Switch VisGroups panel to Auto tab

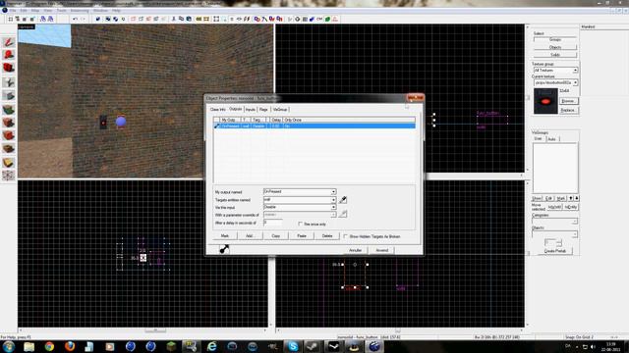coord(552,139)
